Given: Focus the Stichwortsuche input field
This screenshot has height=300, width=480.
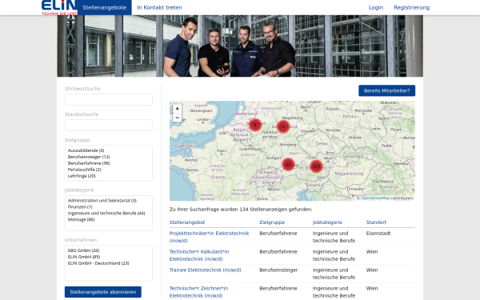Looking at the screenshot, I should coord(108,100).
